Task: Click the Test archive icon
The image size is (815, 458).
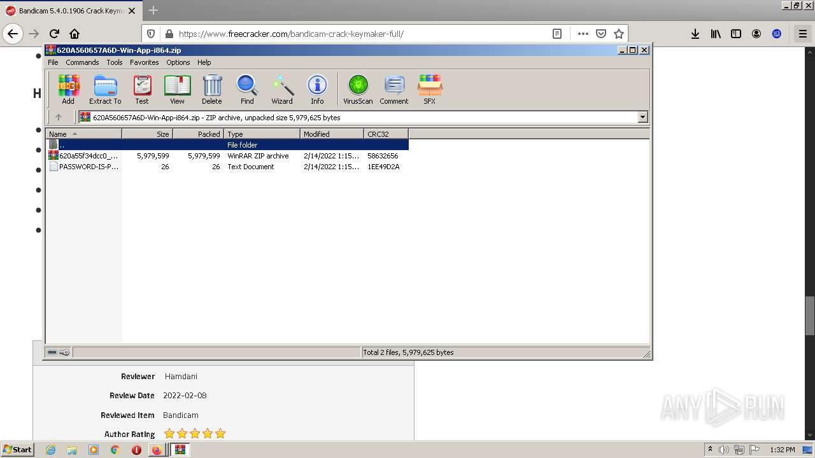Action: [142, 89]
